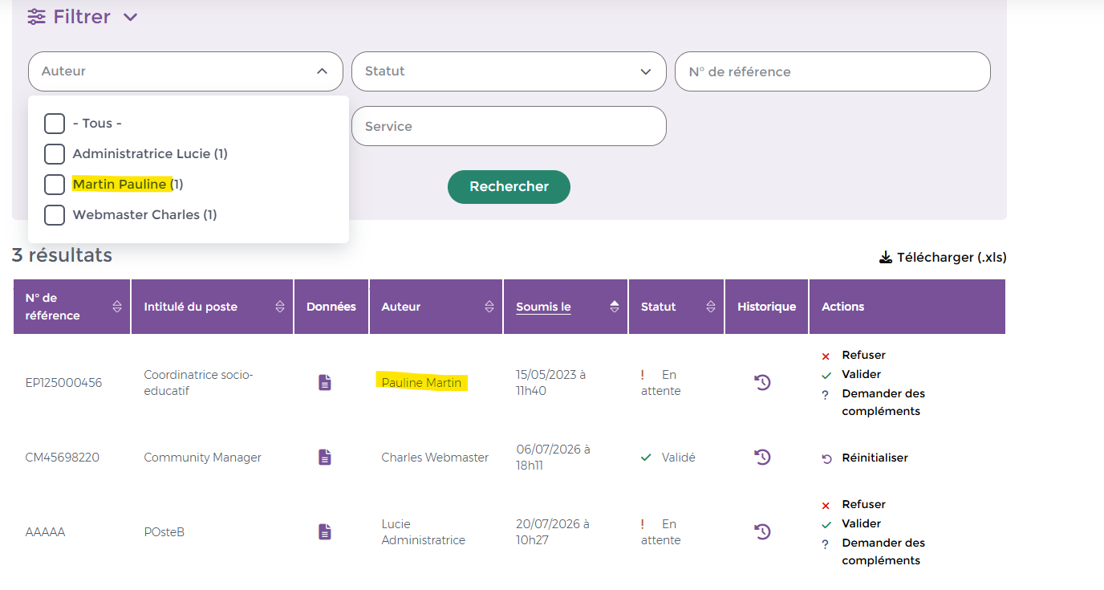Click job title Community Manager
Viewport: 1104px width, 590px height.
[x=202, y=458]
